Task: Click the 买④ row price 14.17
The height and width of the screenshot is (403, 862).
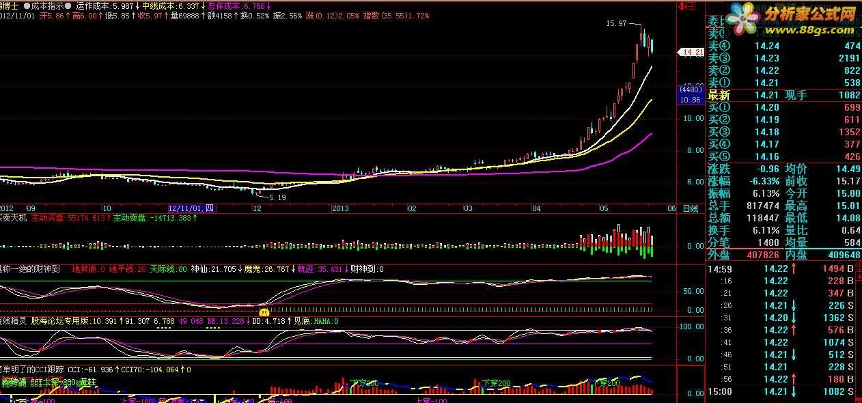Action: click(766, 145)
